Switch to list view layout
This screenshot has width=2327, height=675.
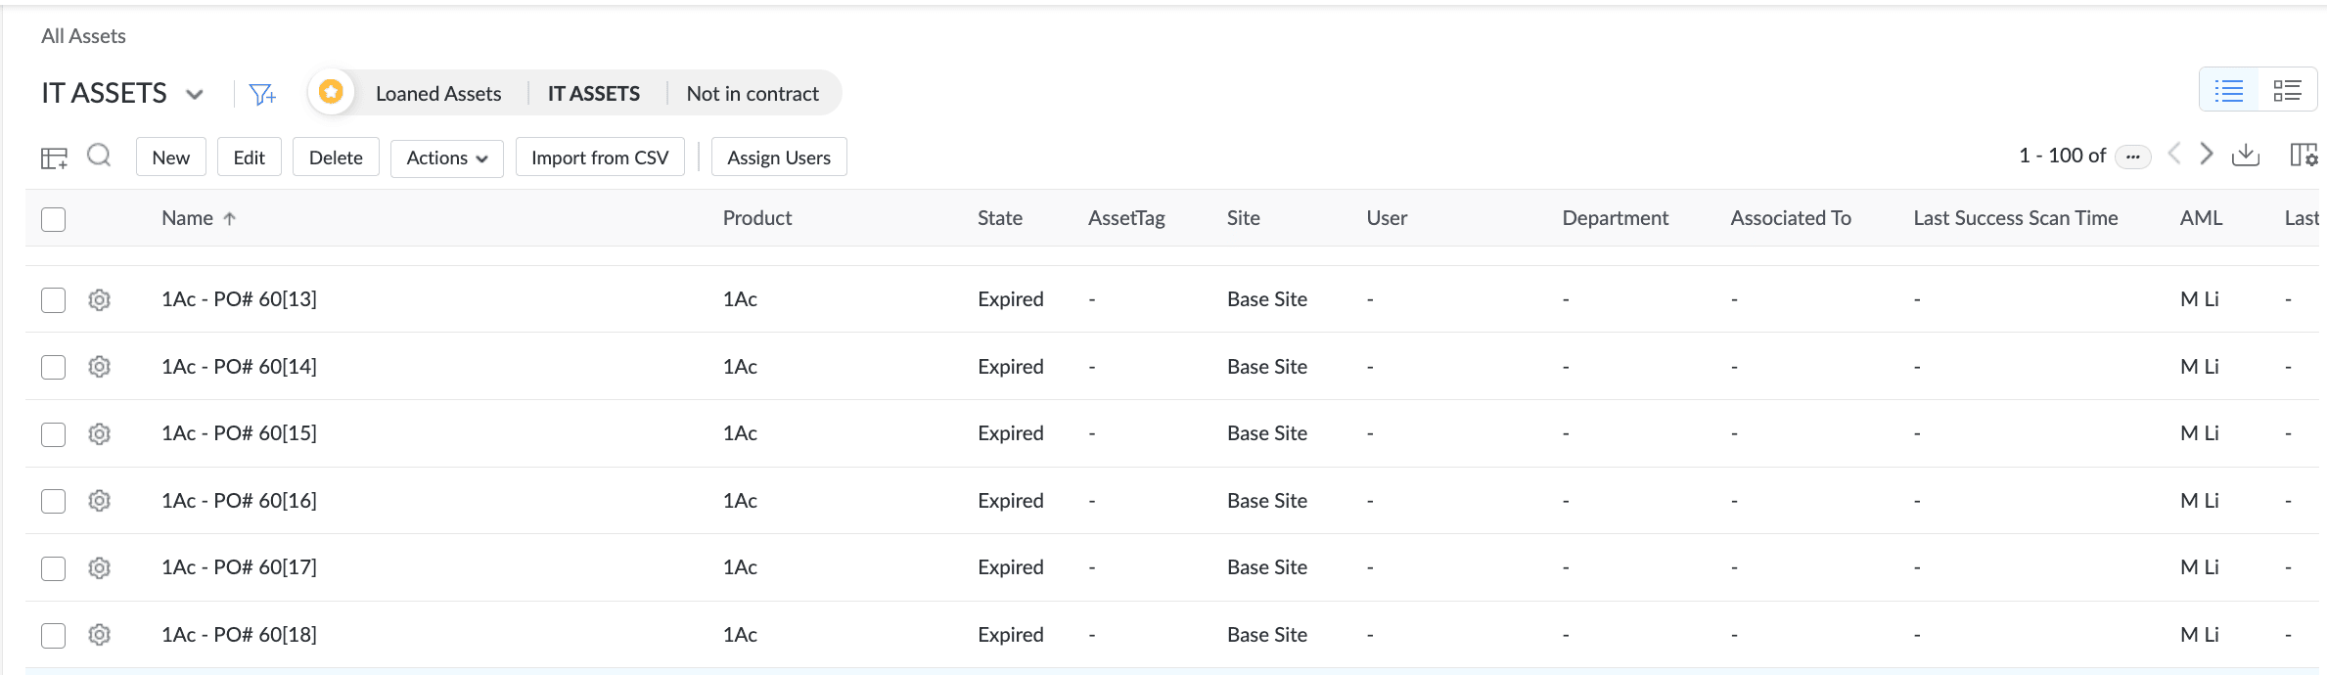coord(2229,92)
